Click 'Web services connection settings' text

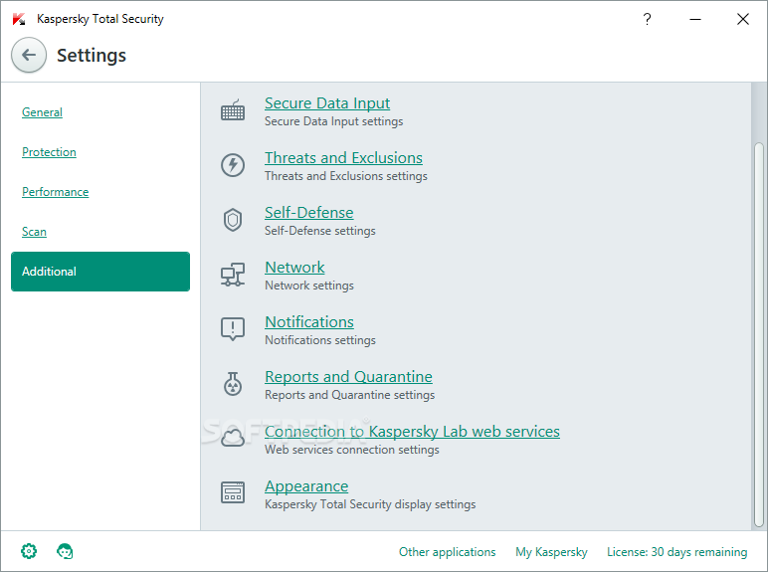pos(352,450)
